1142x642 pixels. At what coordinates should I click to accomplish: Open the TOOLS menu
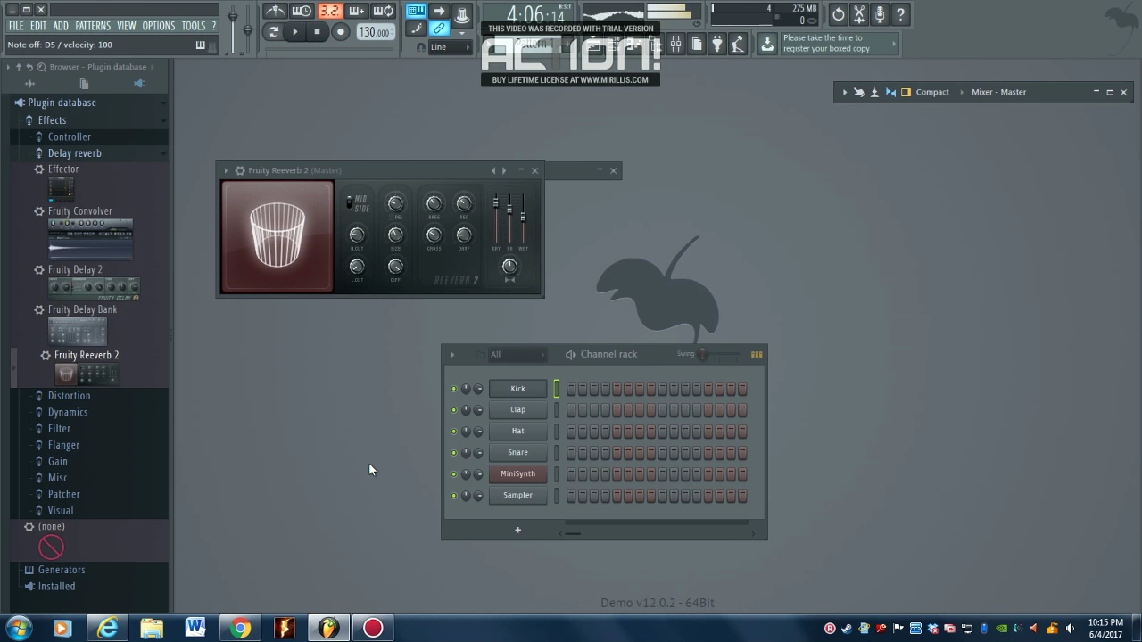coord(194,26)
